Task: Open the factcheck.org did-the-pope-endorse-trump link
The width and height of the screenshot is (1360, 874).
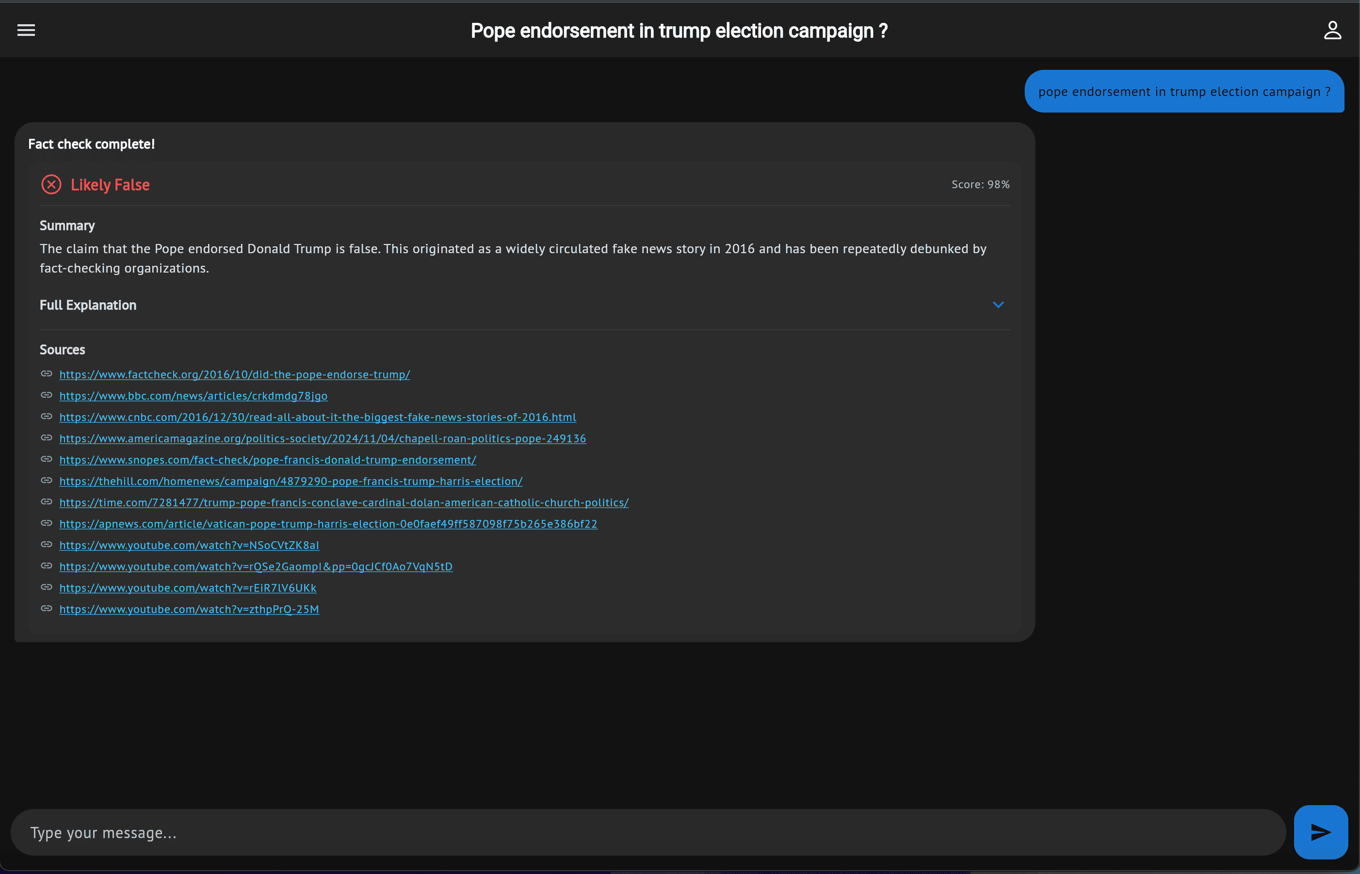Action: pyautogui.click(x=234, y=374)
